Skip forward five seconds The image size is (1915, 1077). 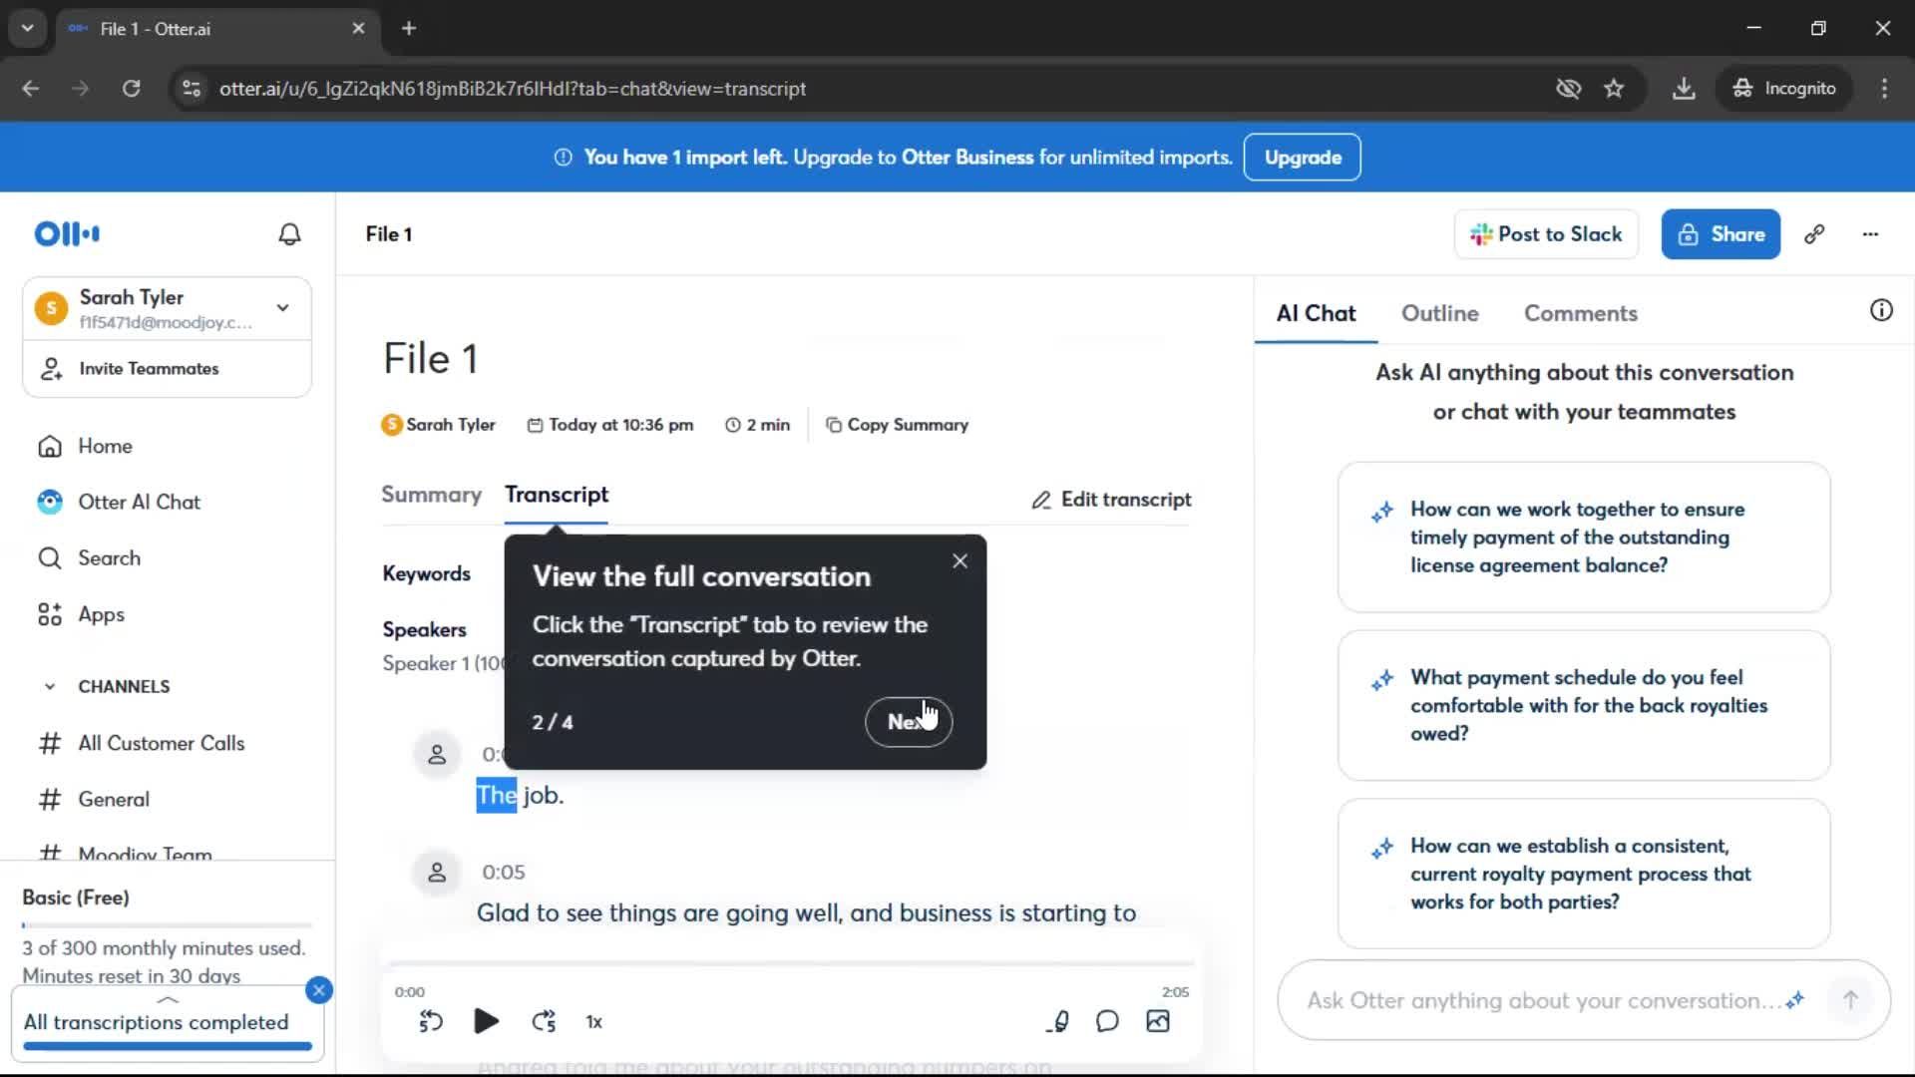coord(544,1021)
